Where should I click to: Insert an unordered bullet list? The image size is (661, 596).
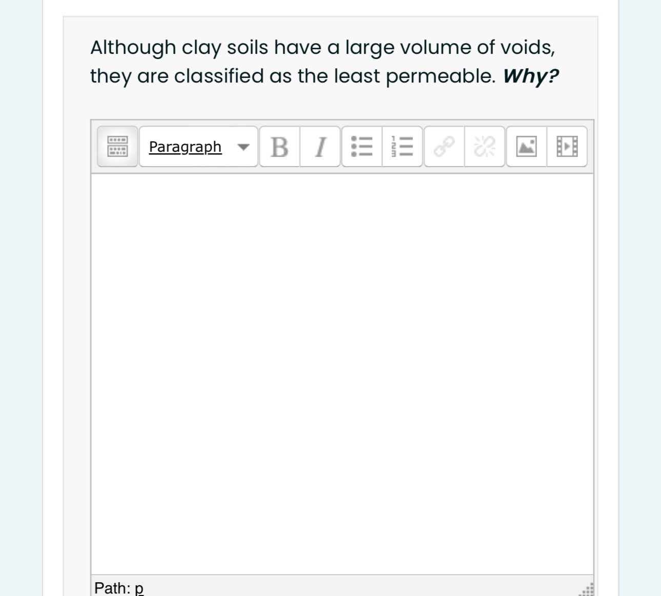(x=361, y=147)
